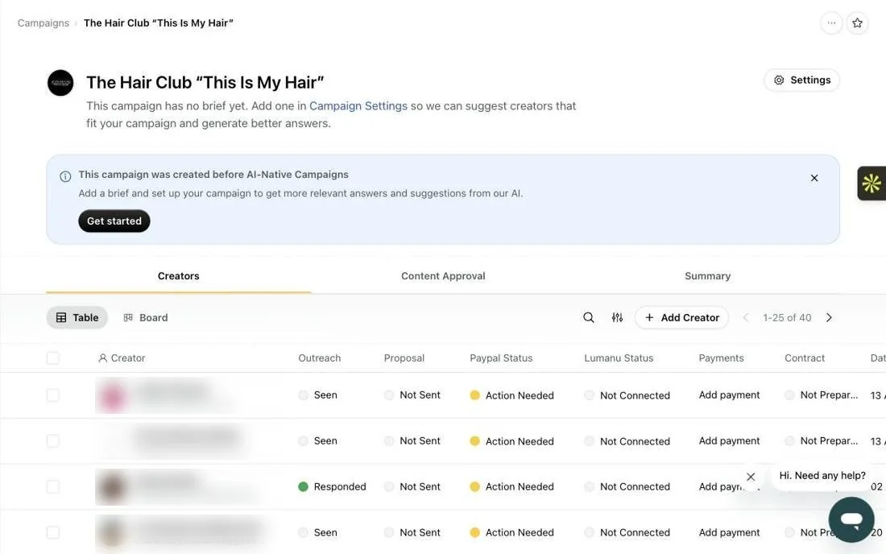The width and height of the screenshot is (886, 554).
Task: Click Add payment in the fourth row
Action: pos(729,532)
